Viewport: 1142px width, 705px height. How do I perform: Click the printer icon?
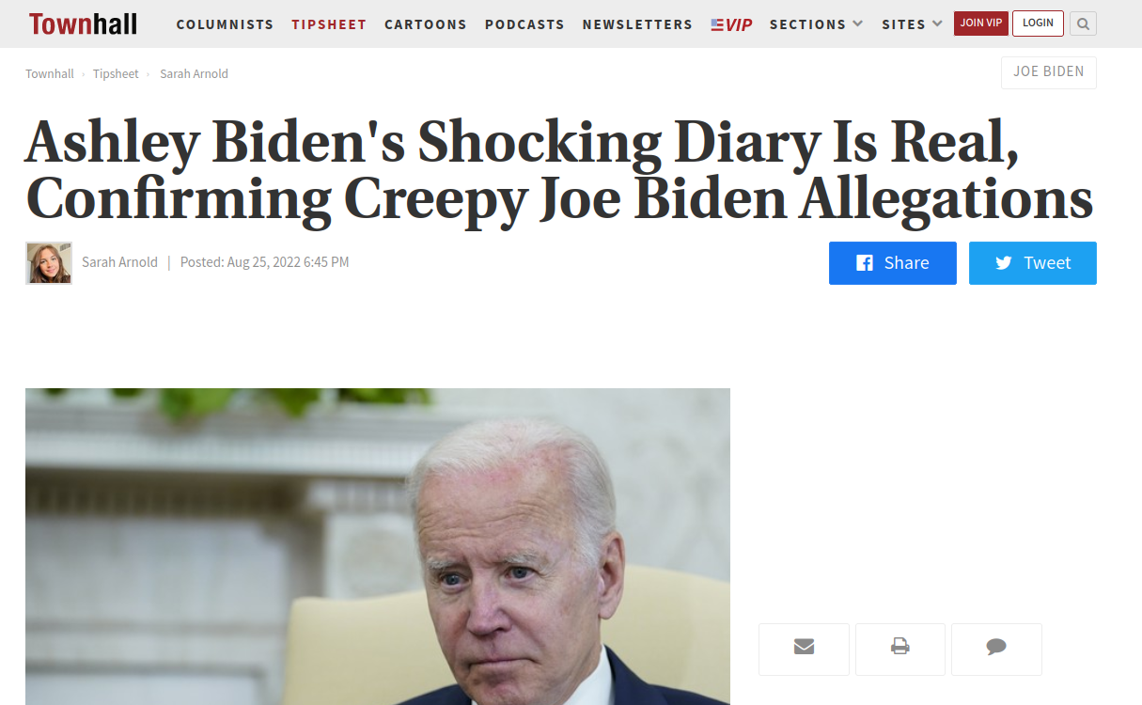tap(900, 647)
